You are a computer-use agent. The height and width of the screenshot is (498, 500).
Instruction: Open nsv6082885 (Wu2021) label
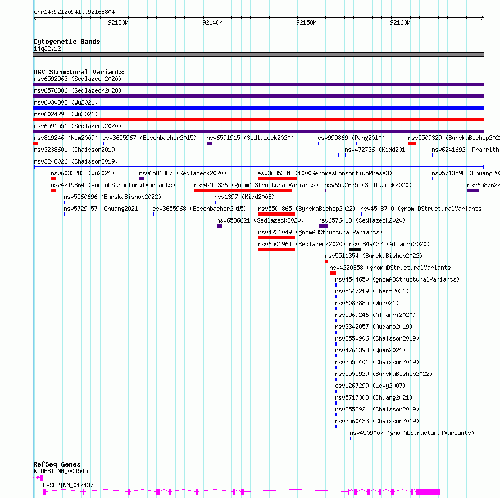[367, 303]
